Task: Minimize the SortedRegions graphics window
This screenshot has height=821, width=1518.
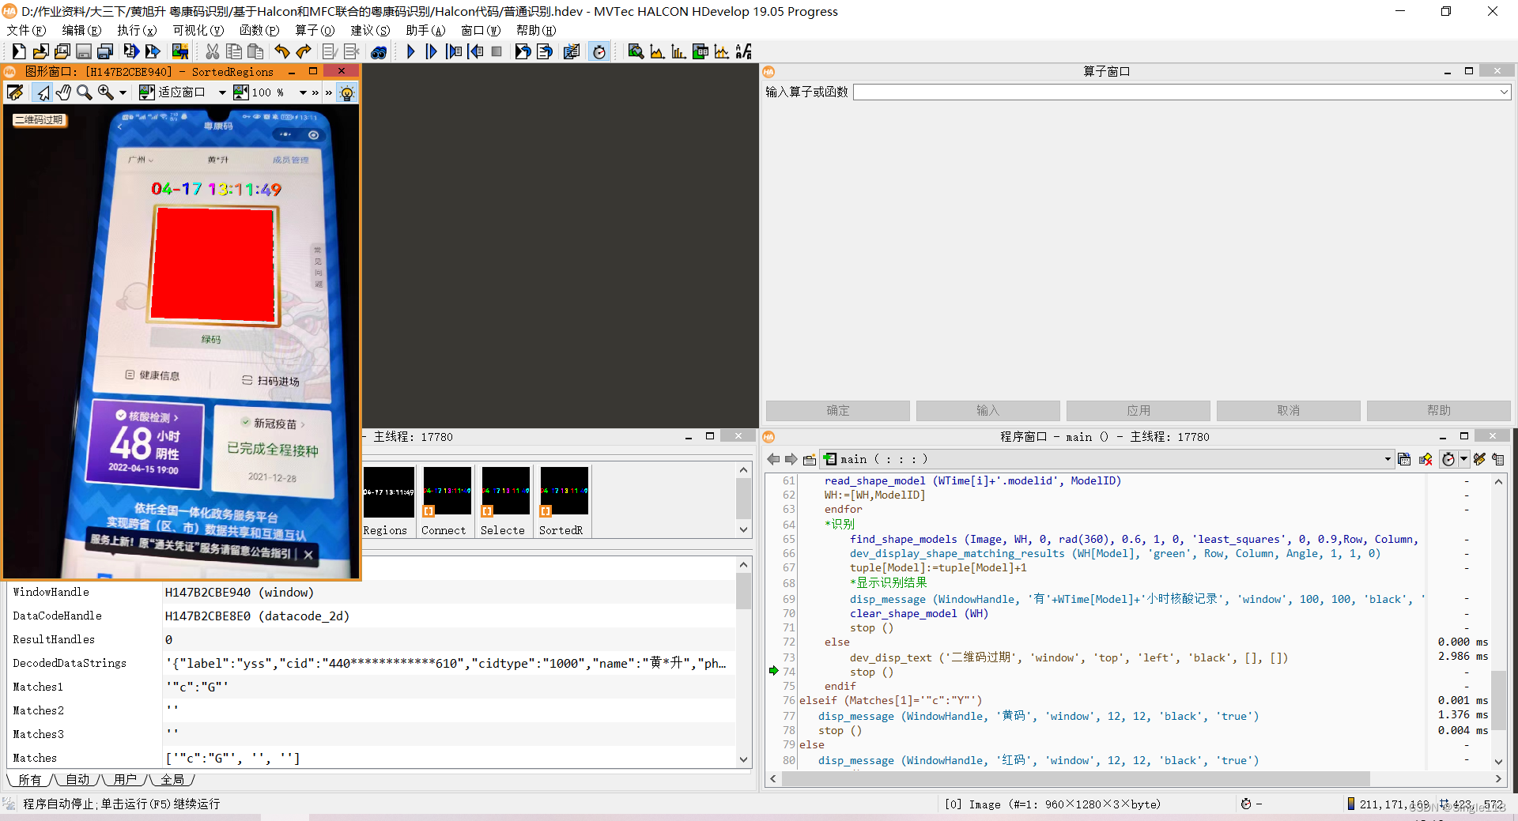Action: 292,71
